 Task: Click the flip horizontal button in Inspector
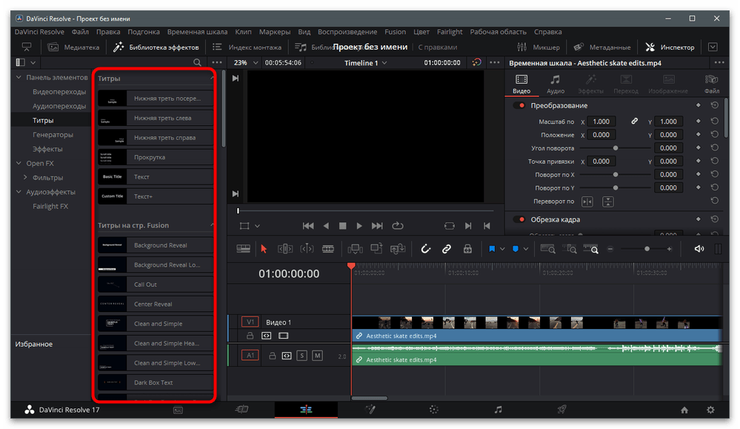coord(587,202)
